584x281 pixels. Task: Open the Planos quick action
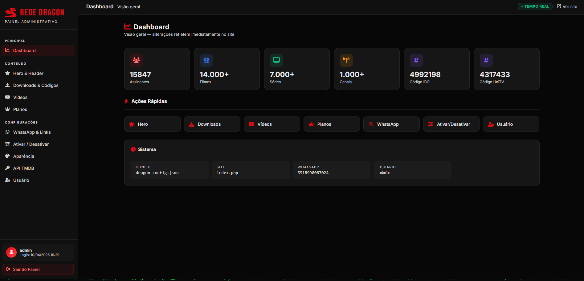(332, 124)
